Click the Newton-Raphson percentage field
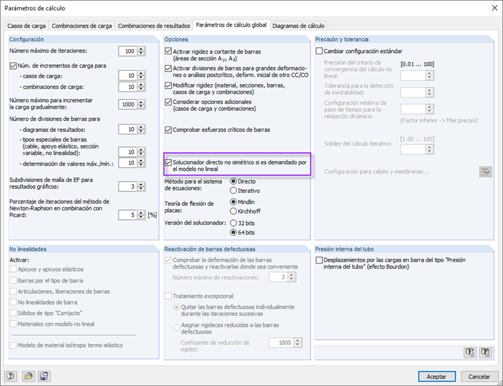 tap(128, 215)
